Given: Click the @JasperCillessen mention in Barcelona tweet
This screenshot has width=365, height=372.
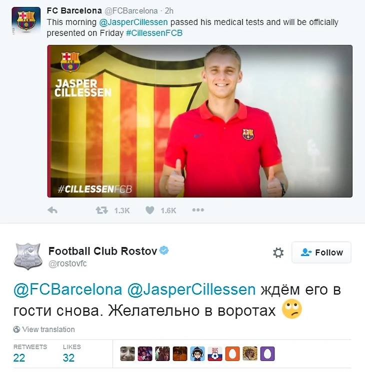Looking at the screenshot, I should point(133,22).
